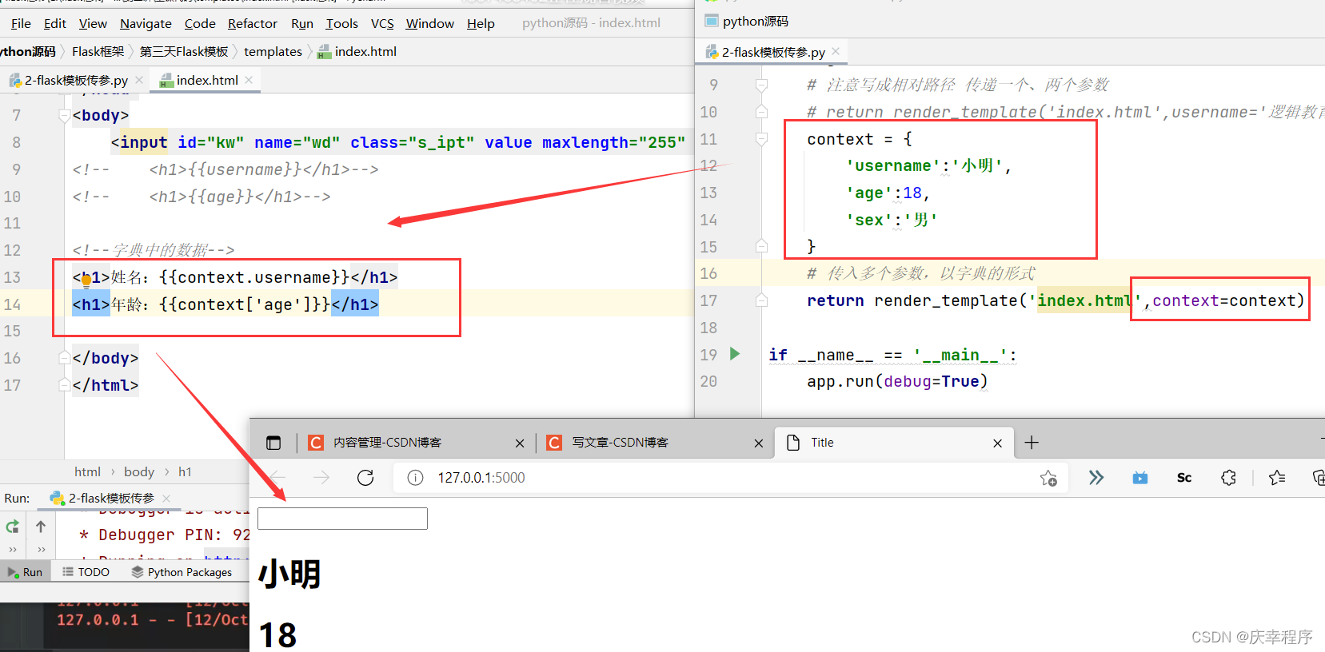Open the TODO tool window

[x=86, y=572]
